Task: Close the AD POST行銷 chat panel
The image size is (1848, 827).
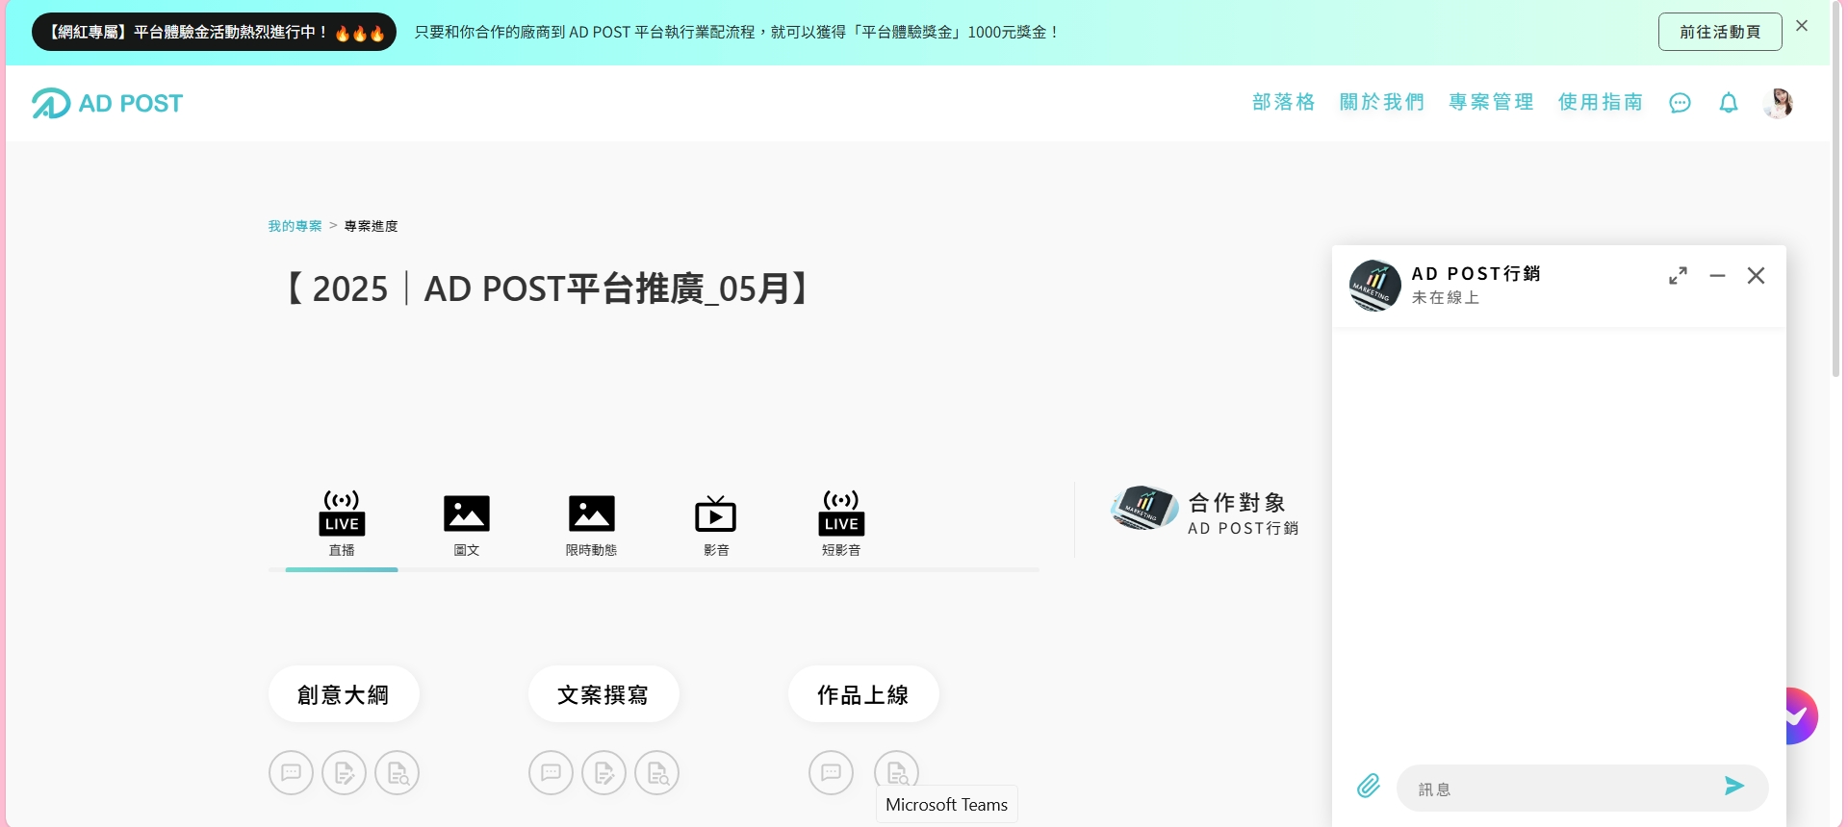Action: click(x=1756, y=276)
